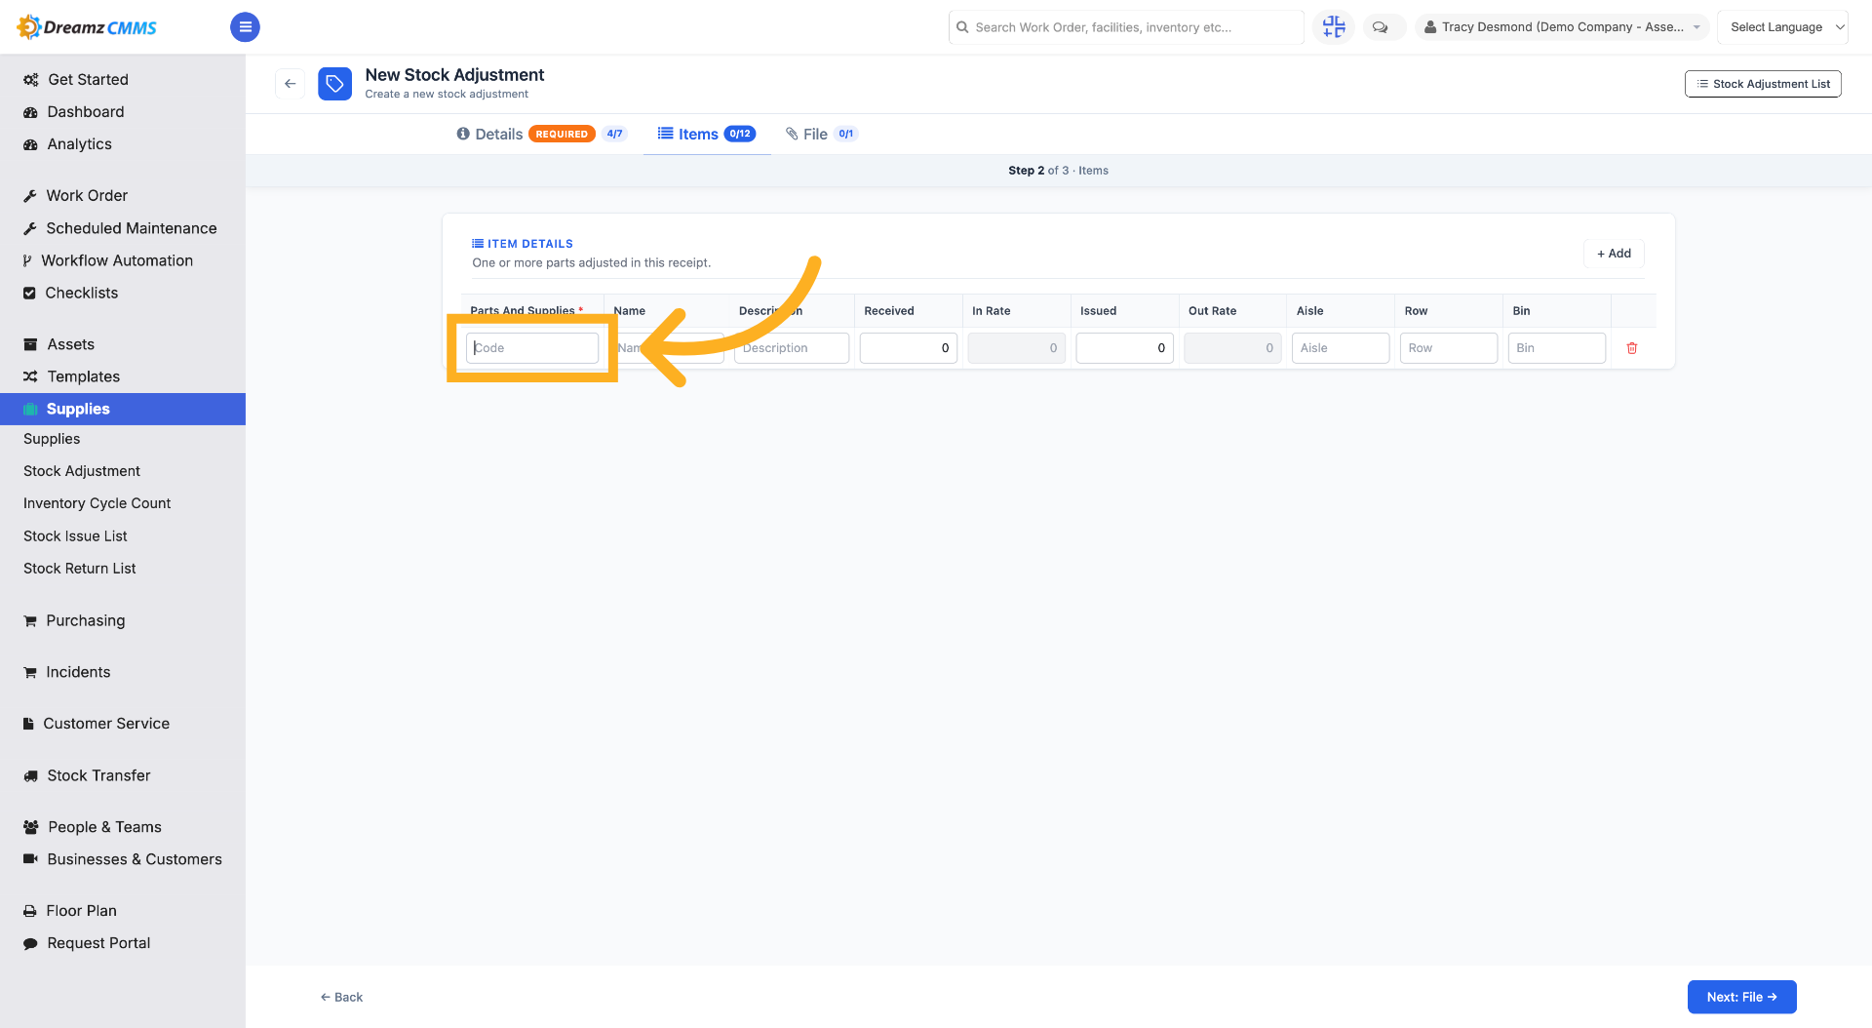Open the chat messages icon in header
The height and width of the screenshot is (1028, 1872).
tap(1381, 27)
